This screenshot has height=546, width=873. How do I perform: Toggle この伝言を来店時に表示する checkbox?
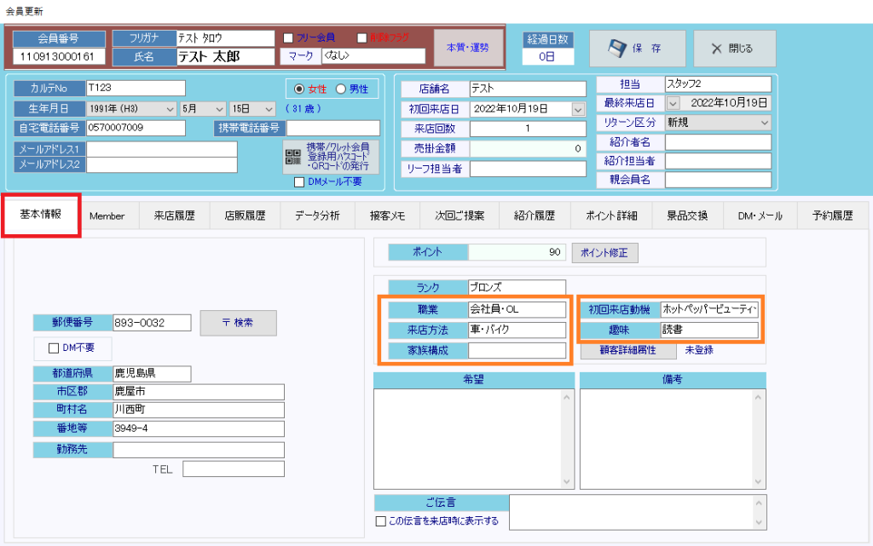[381, 521]
